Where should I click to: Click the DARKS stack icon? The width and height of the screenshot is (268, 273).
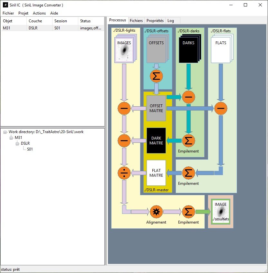(x=190, y=48)
